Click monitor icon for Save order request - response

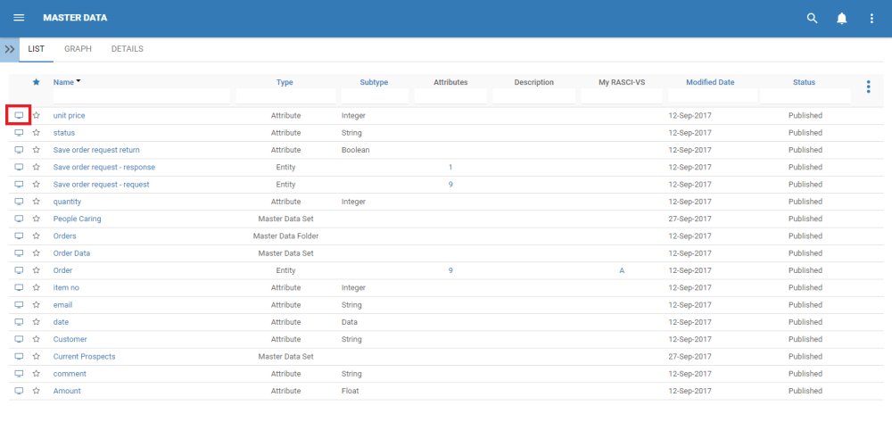(x=19, y=167)
